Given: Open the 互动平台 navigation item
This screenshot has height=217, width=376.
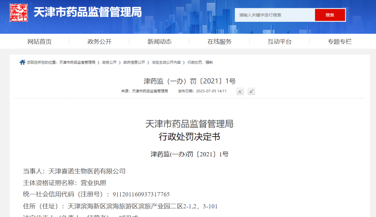Looking at the screenshot, I should [280, 42].
